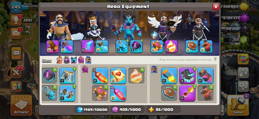Select the Henchmen Puppet equipment level 11
This screenshot has width=259, height=119.
pyautogui.click(x=122, y=46)
